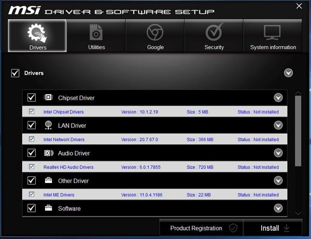Switch to the Utilities tab
311x239 pixels.
[96, 36]
